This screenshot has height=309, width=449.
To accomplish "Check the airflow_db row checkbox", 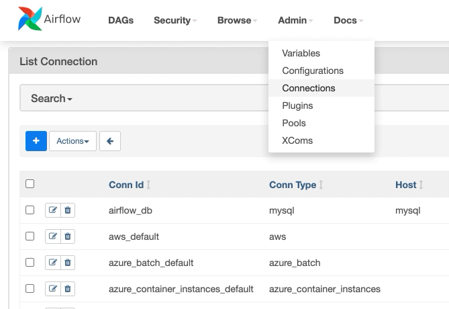I will click(30, 210).
